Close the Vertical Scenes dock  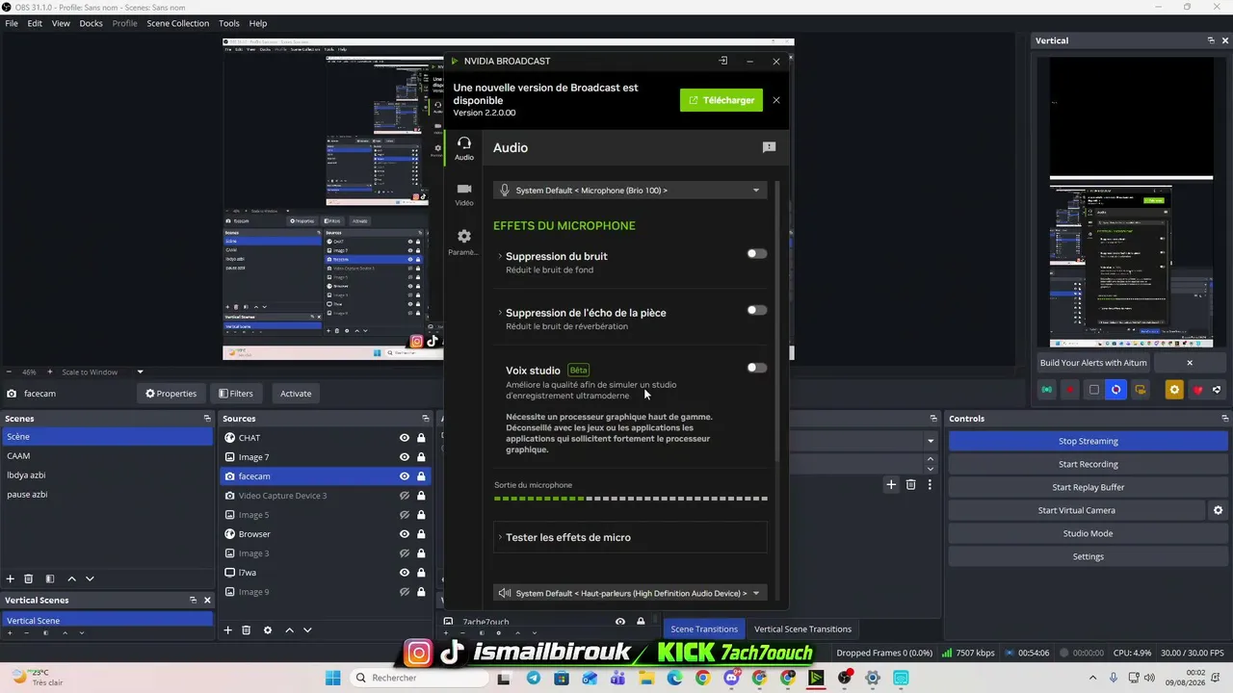pyautogui.click(x=207, y=600)
